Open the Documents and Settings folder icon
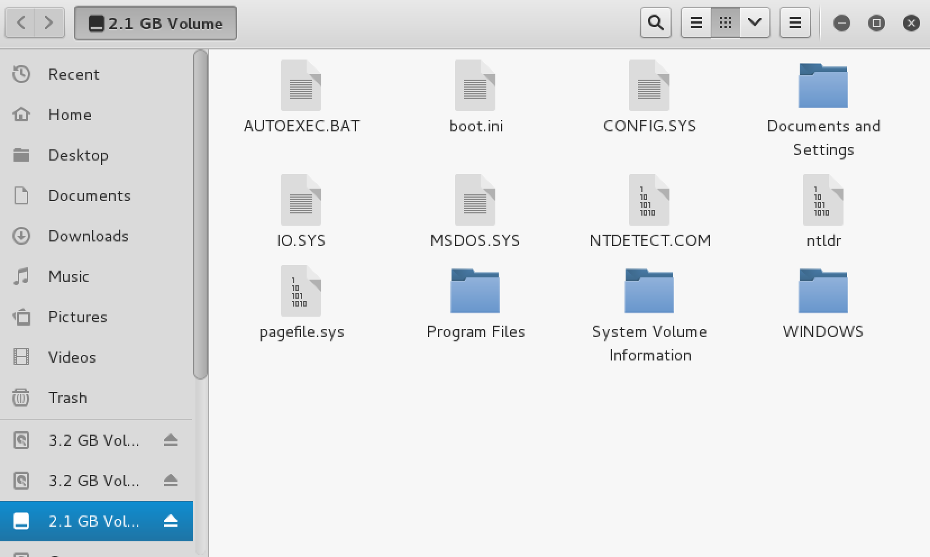Image resolution: width=930 pixels, height=557 pixels. (823, 85)
